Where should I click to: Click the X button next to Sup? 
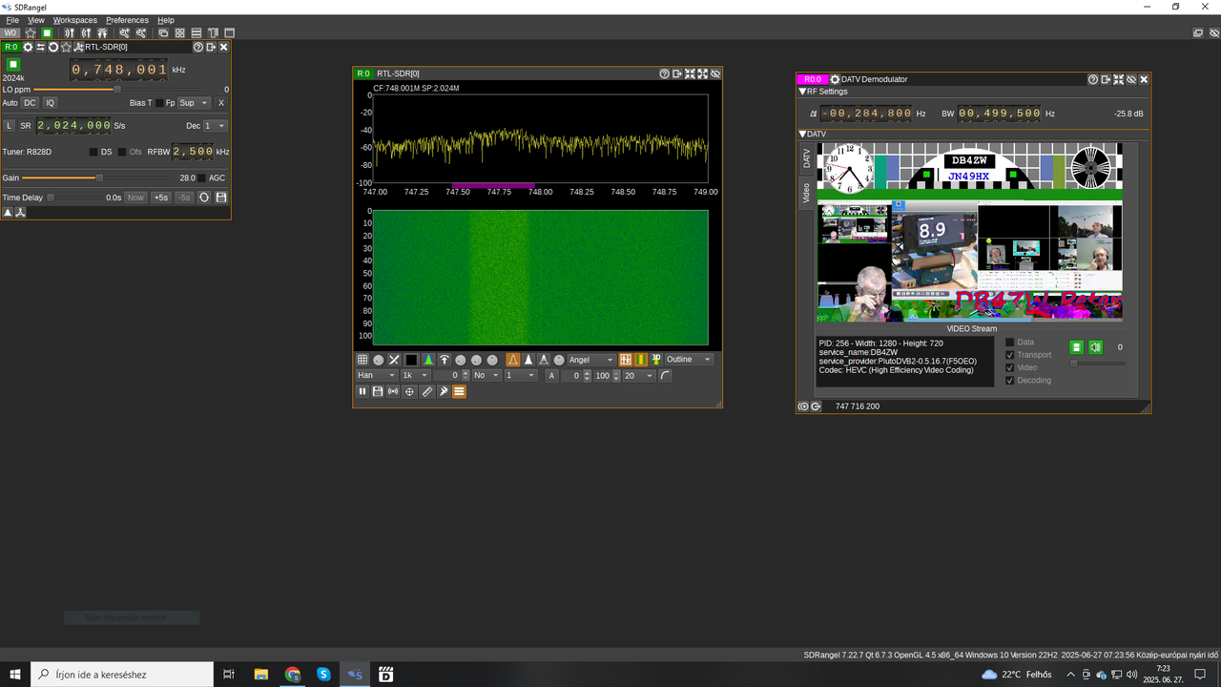pyautogui.click(x=221, y=103)
